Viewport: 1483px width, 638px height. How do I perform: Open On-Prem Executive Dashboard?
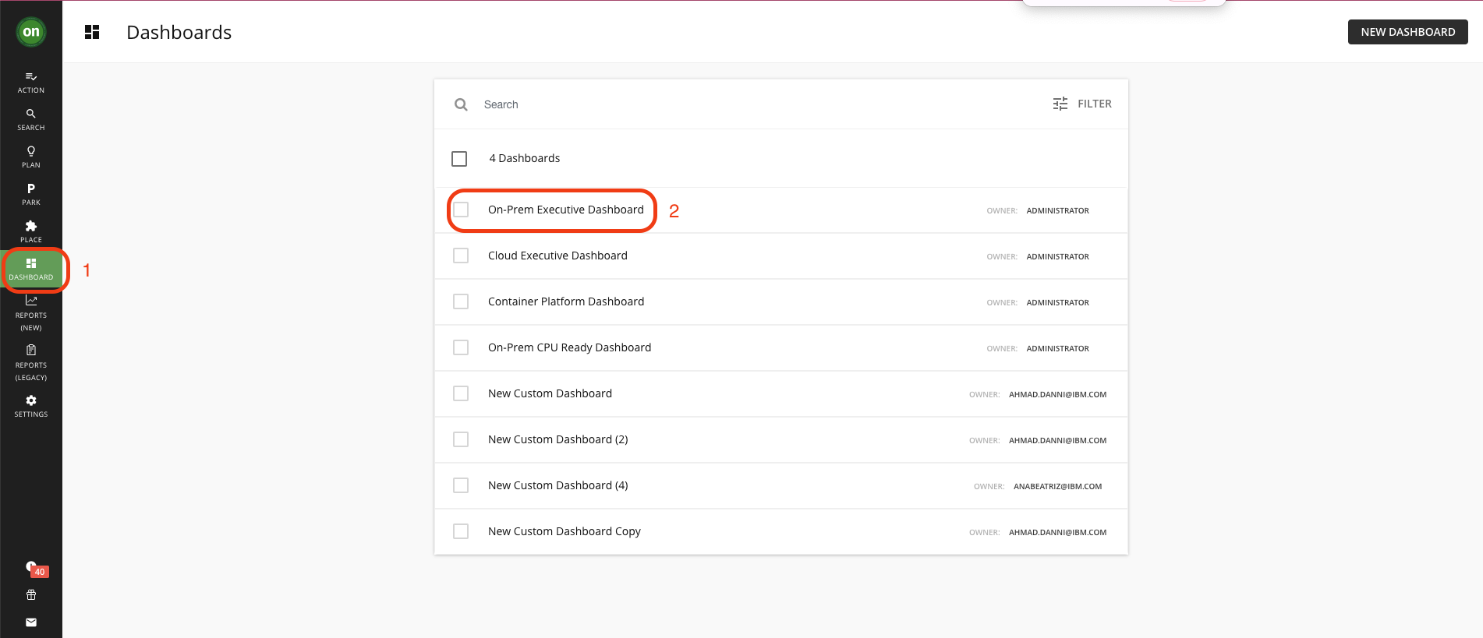566,210
